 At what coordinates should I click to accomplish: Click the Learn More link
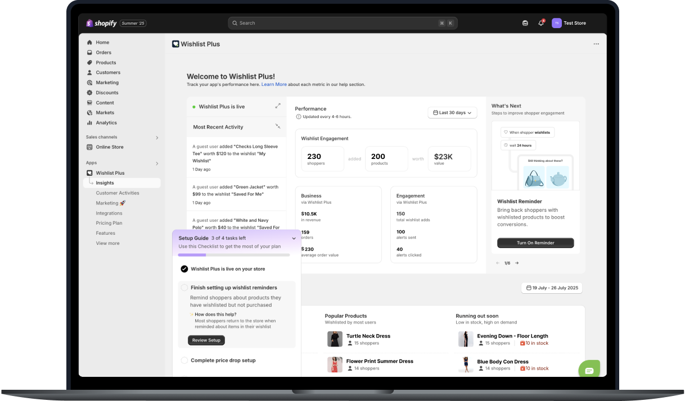(274, 85)
